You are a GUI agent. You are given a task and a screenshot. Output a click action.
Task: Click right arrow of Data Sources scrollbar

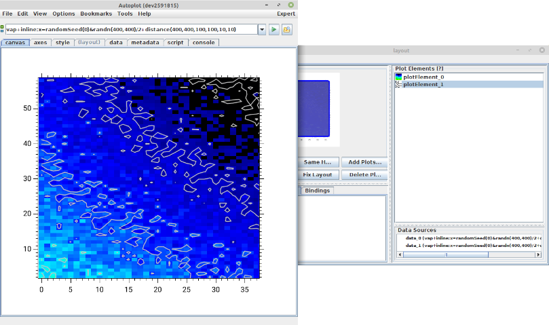click(539, 254)
